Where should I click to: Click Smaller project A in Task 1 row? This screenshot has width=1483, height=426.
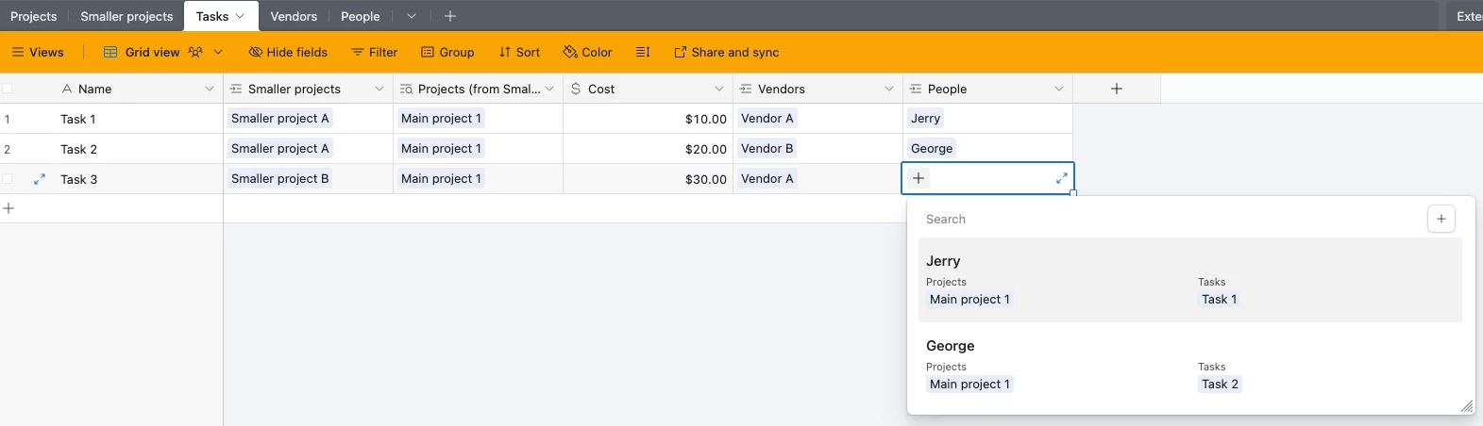click(280, 118)
